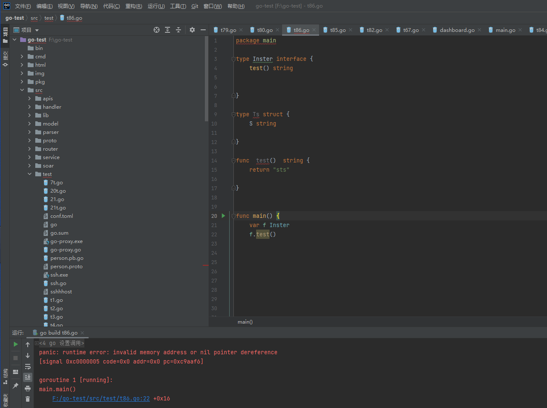Go down the stack trace arrow
This screenshot has width=547, height=408.
(x=28, y=356)
